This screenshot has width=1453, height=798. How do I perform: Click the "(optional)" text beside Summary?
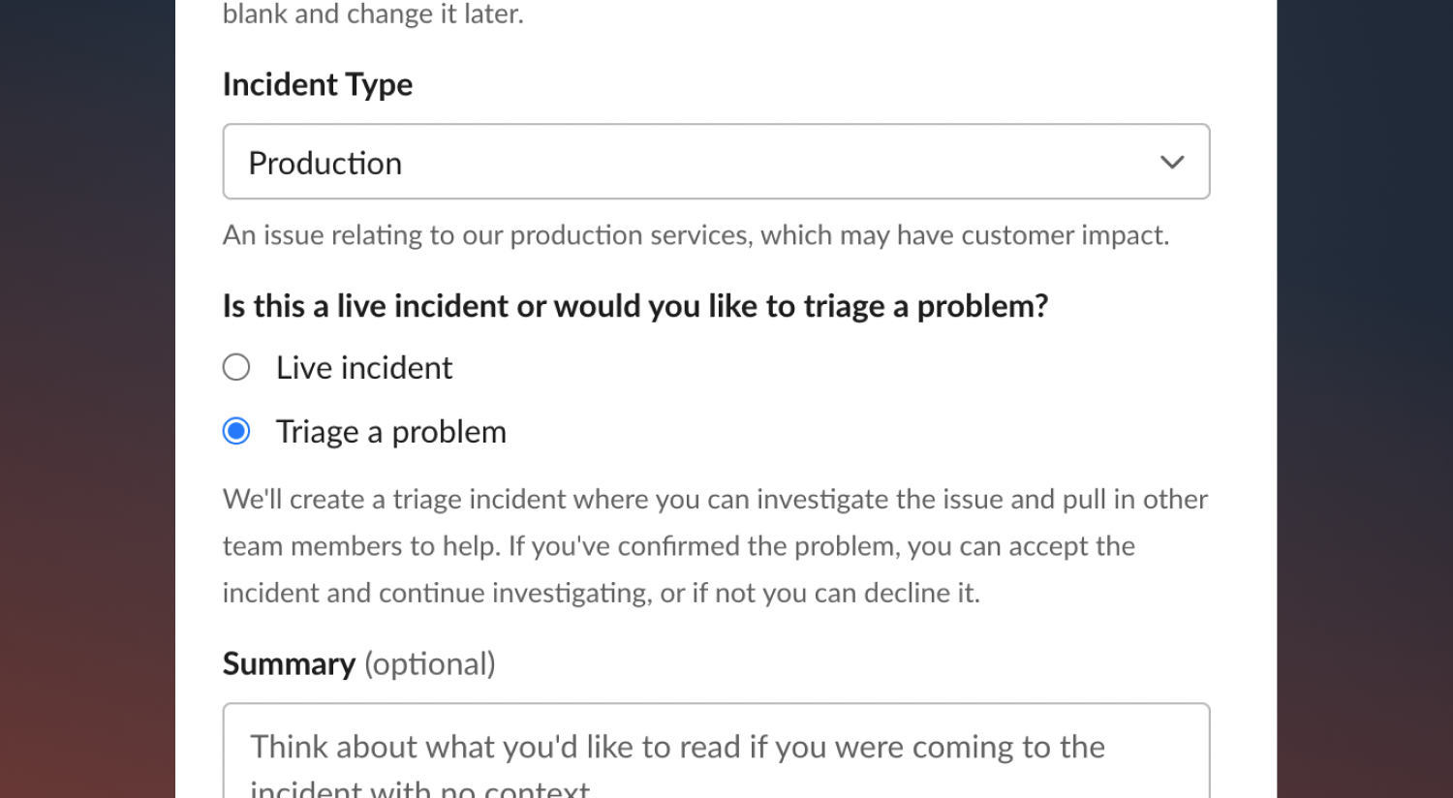point(430,664)
